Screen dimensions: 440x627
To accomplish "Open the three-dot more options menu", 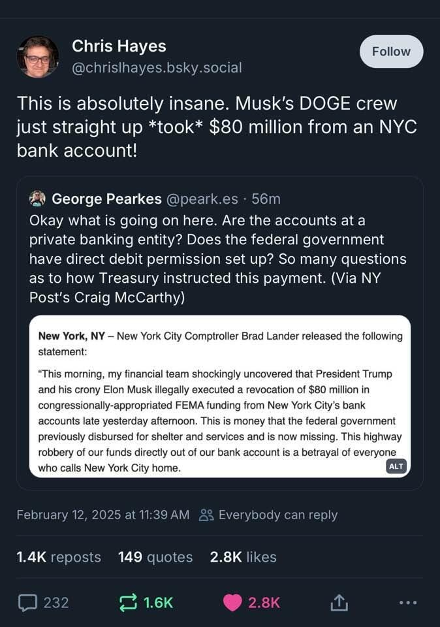I will point(409,602).
